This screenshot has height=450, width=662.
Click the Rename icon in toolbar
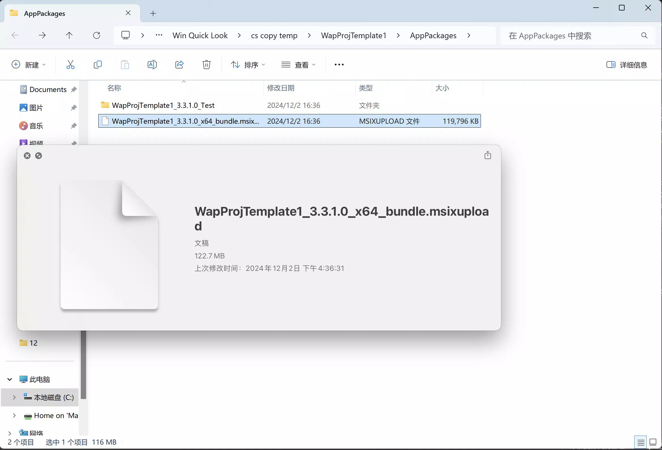pos(152,65)
